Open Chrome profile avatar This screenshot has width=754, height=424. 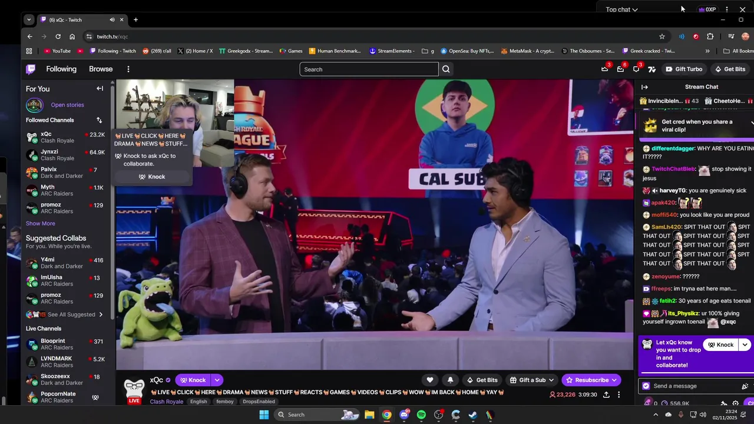tap(745, 37)
